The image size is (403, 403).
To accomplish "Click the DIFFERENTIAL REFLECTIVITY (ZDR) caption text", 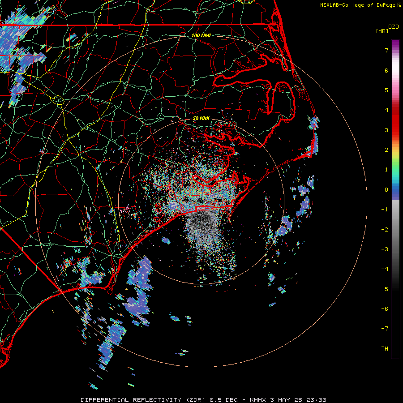I will point(144,400).
